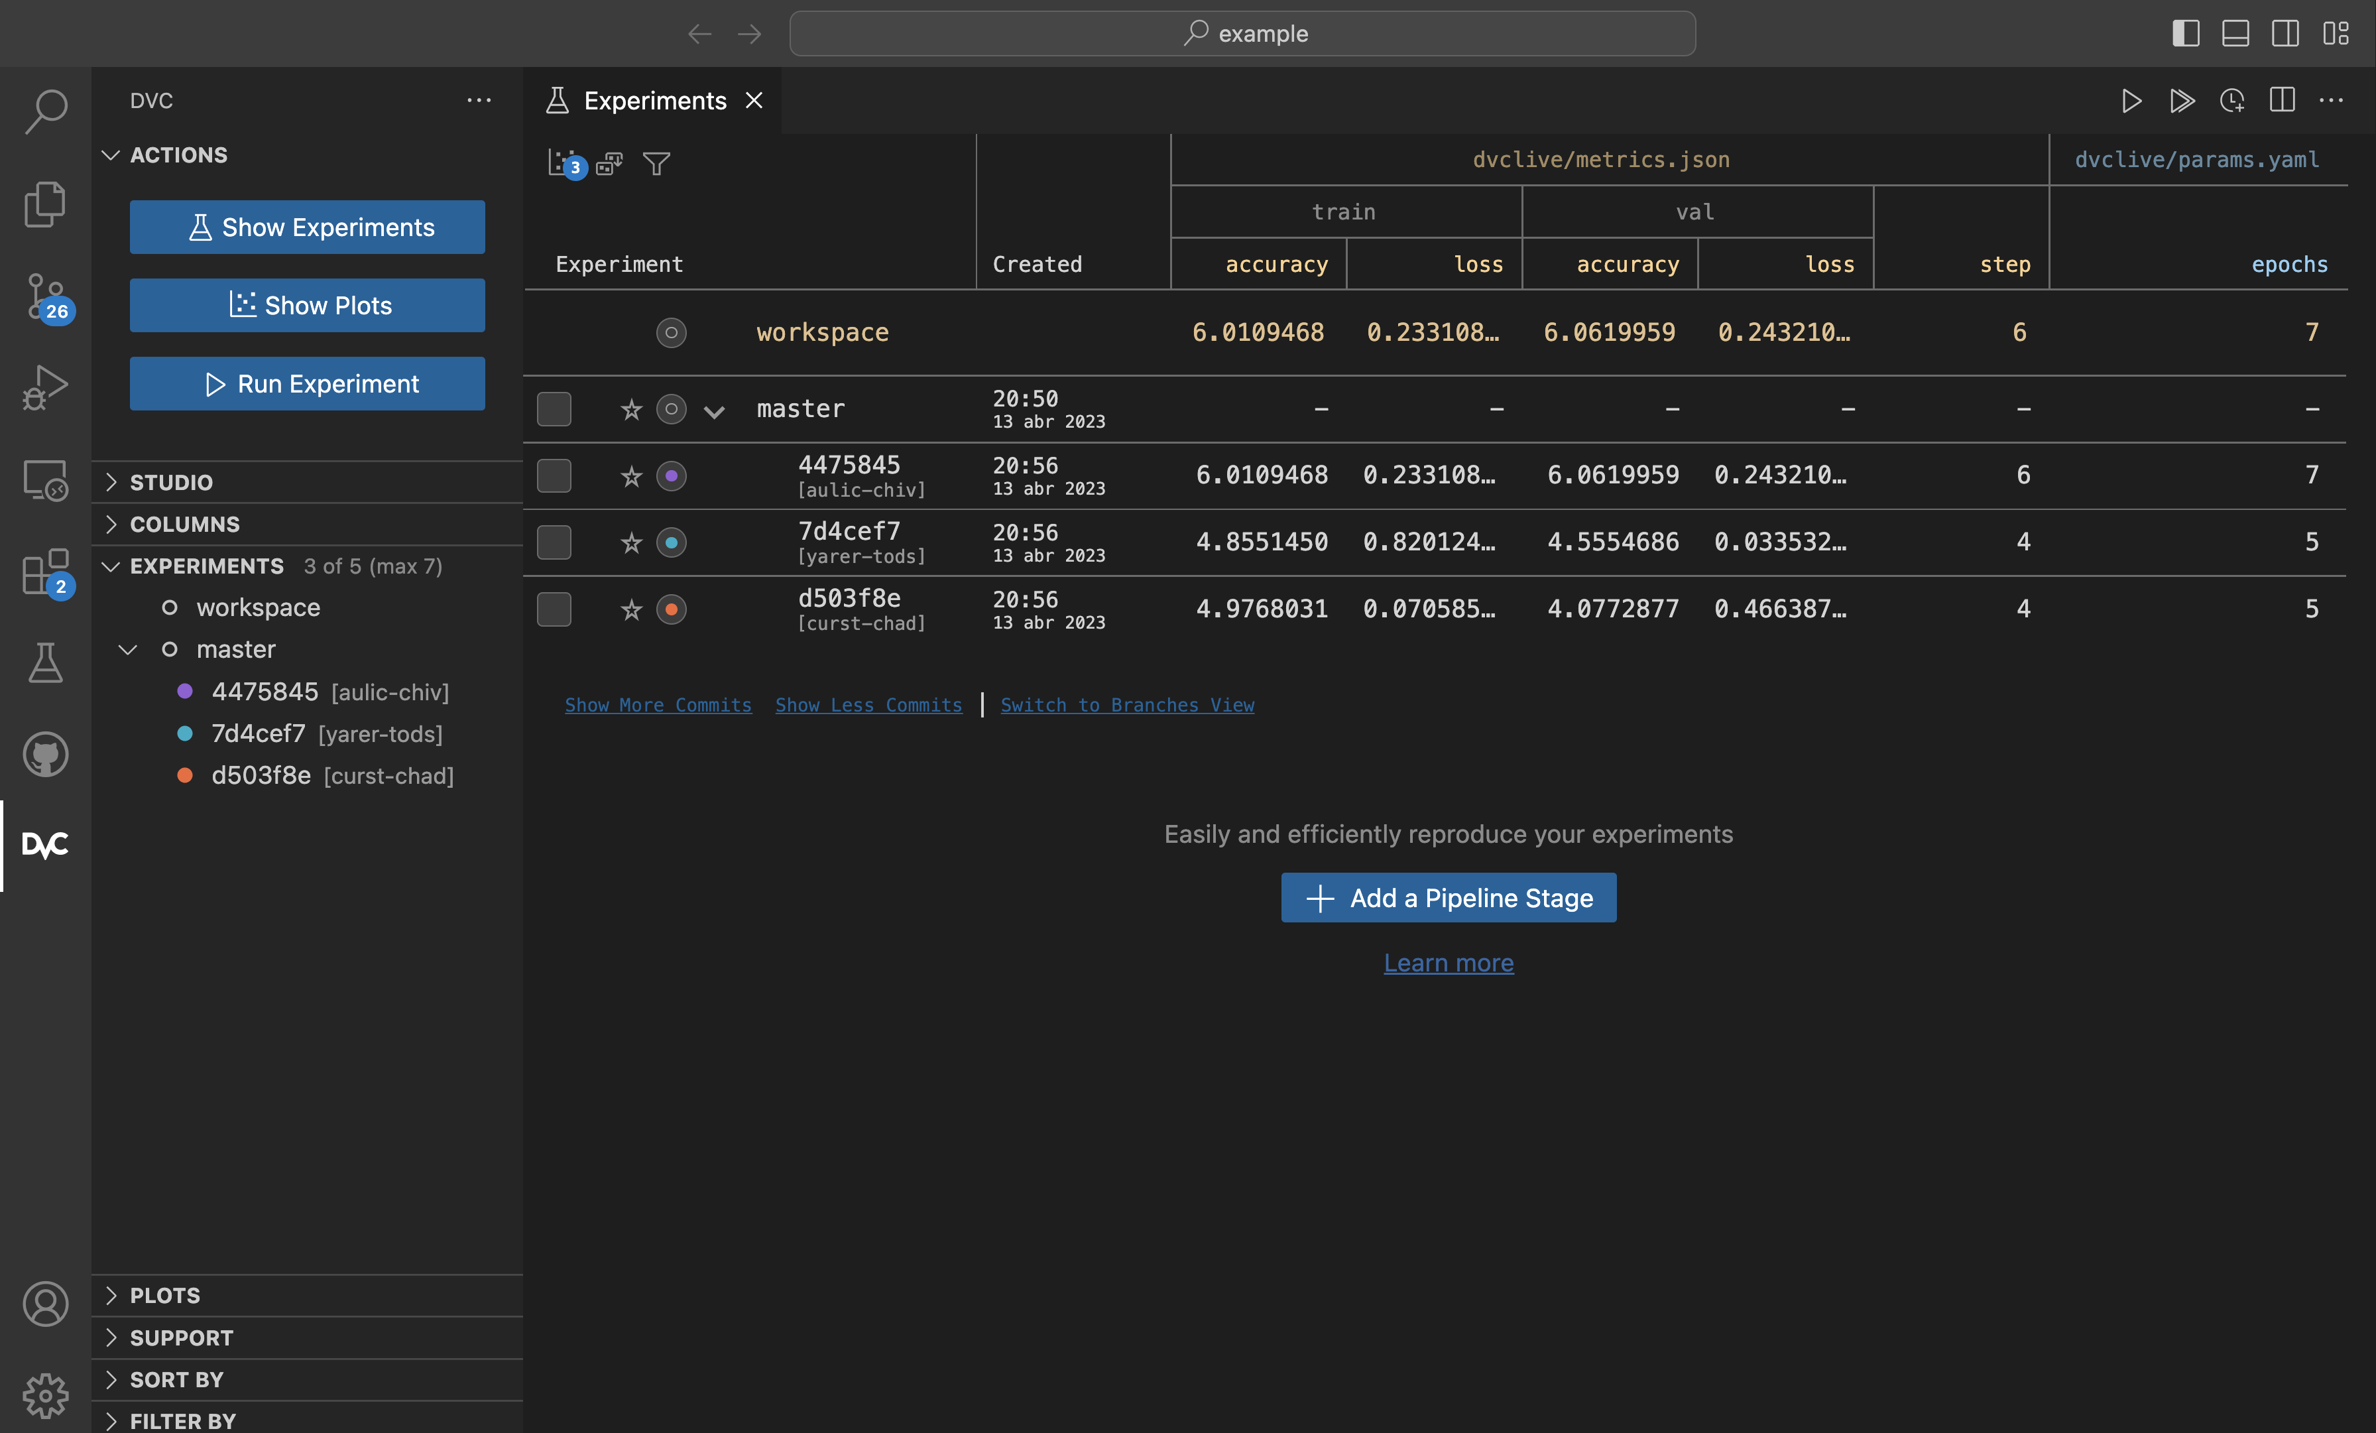Toggle the d503f8e orange plot indicator
Screen dimensions: 2376x1433
[x=671, y=609]
